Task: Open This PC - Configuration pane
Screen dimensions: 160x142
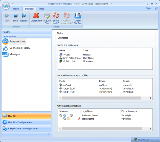Action: point(26,122)
